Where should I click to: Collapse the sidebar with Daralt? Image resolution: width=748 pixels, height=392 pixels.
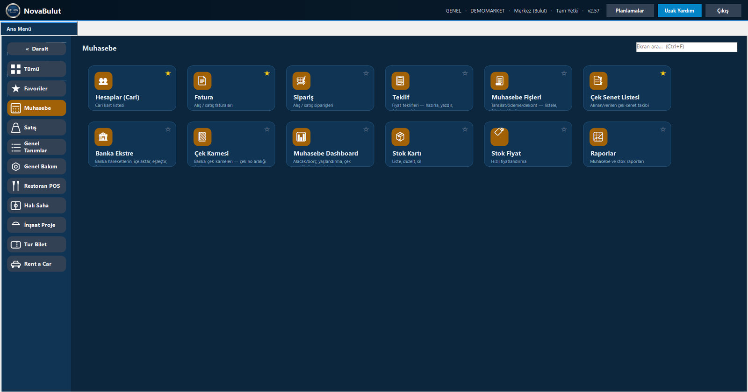click(x=36, y=49)
